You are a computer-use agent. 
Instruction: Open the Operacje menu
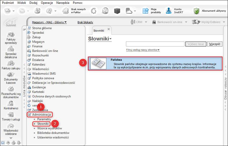[x=47, y=3]
